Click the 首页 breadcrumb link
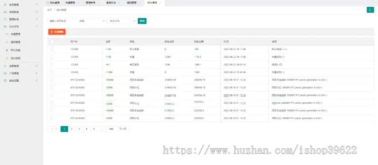The image size is (378, 165). click(x=50, y=10)
